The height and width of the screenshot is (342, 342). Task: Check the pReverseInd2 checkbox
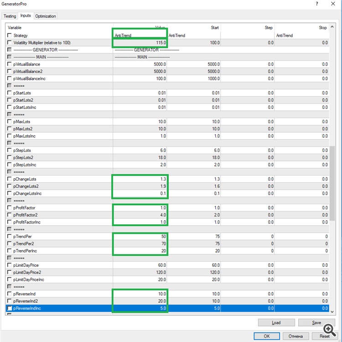click(10, 301)
